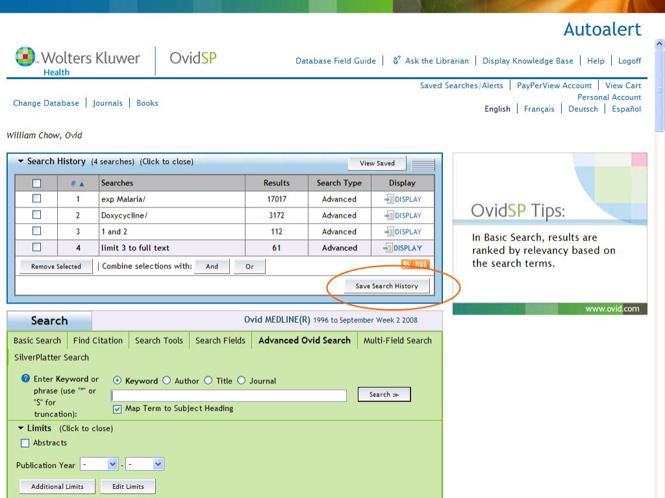Click the View Saved button

coord(377,163)
